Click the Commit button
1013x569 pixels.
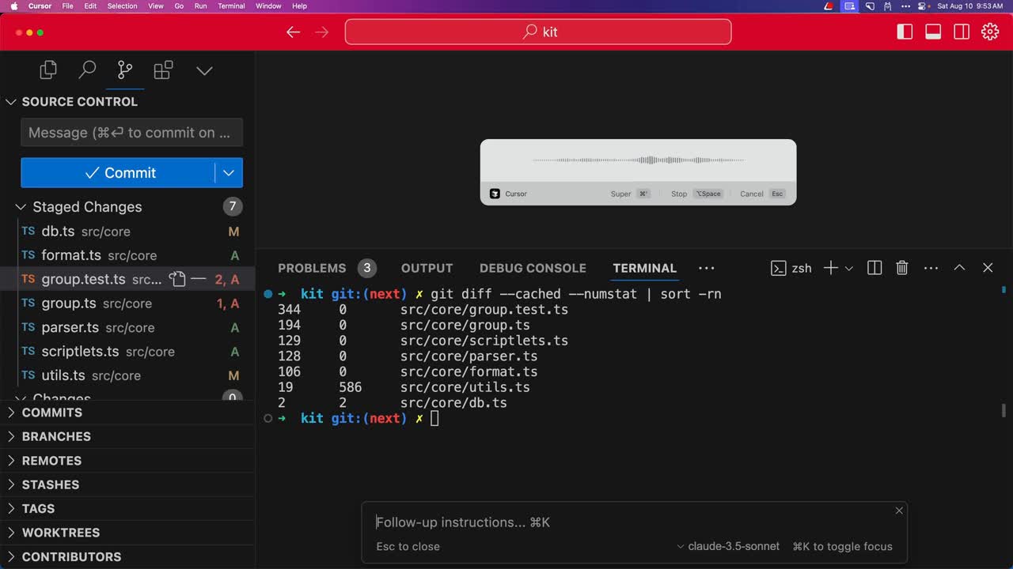(x=119, y=173)
